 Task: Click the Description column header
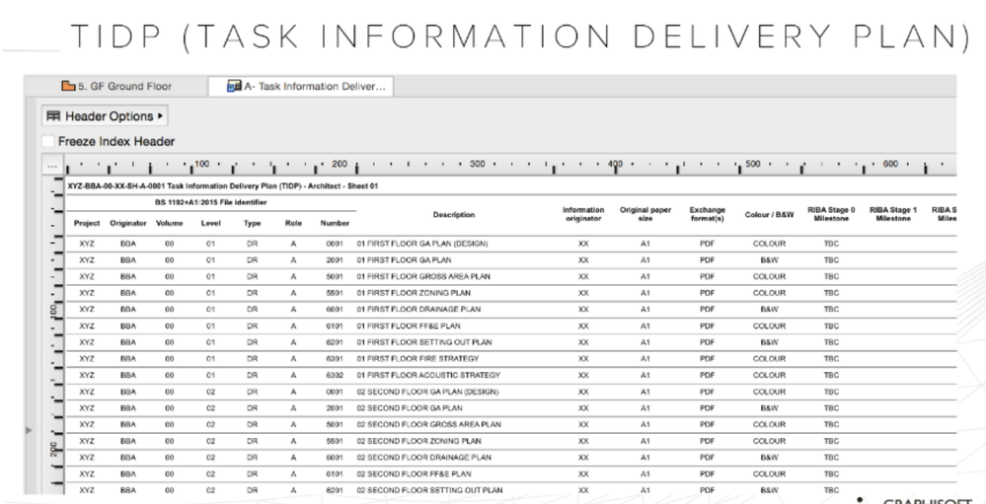point(454,215)
